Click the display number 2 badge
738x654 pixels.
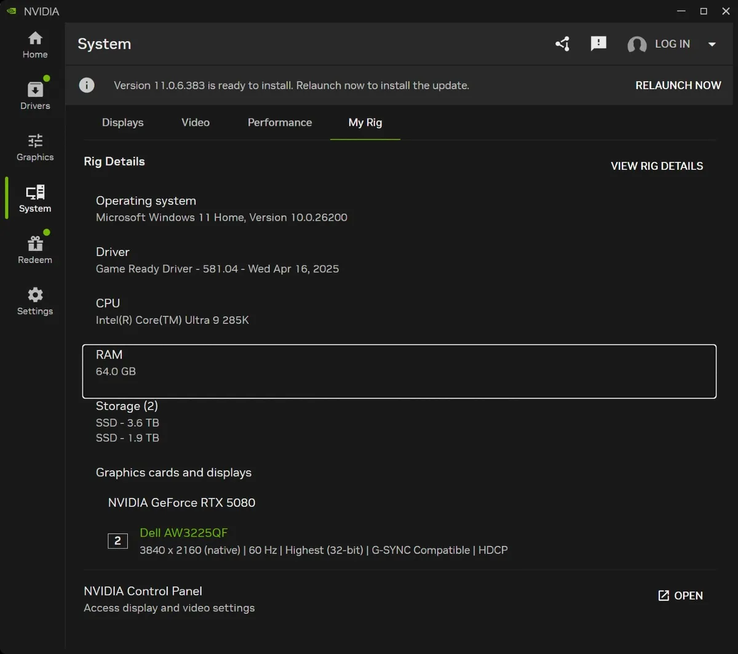pos(117,541)
